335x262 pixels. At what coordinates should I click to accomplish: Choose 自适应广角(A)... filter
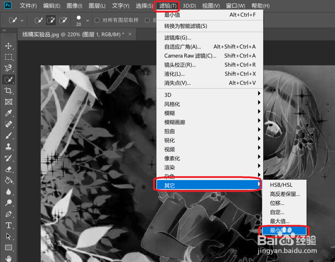point(210,47)
